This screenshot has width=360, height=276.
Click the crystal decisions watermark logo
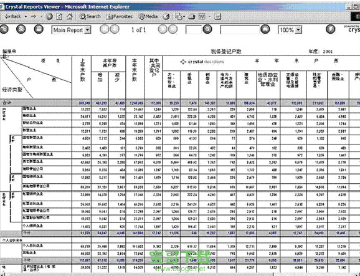pos(202,62)
